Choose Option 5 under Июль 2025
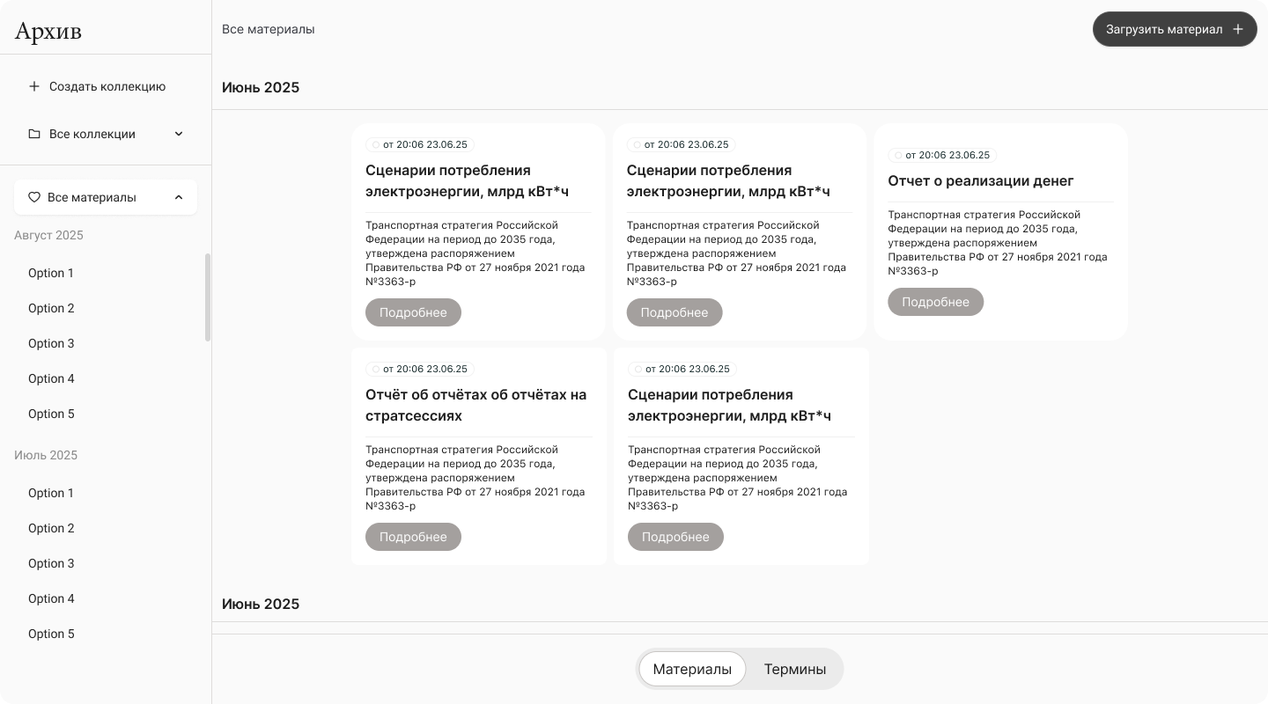This screenshot has height=704, width=1268. coord(51,634)
